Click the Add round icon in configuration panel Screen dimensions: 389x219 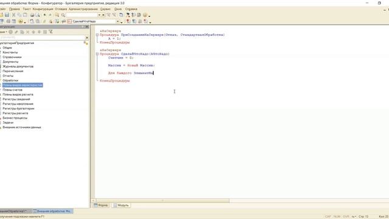click(11, 32)
